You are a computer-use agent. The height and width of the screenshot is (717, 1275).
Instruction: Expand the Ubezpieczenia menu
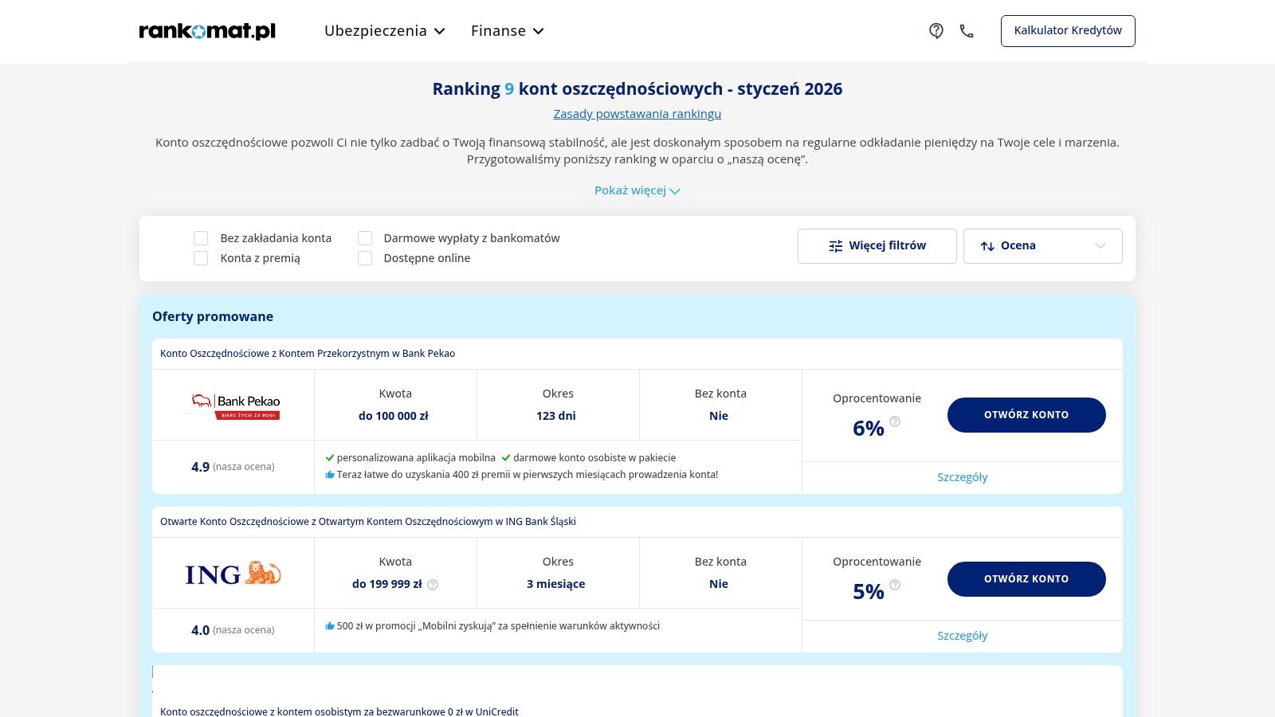pyautogui.click(x=385, y=31)
